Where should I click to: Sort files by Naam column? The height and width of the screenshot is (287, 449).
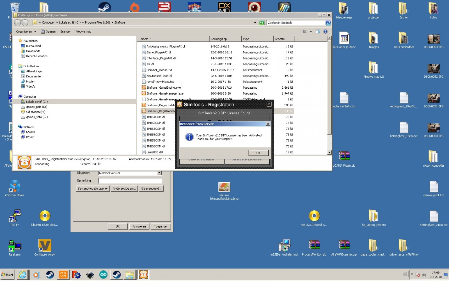pos(173,39)
